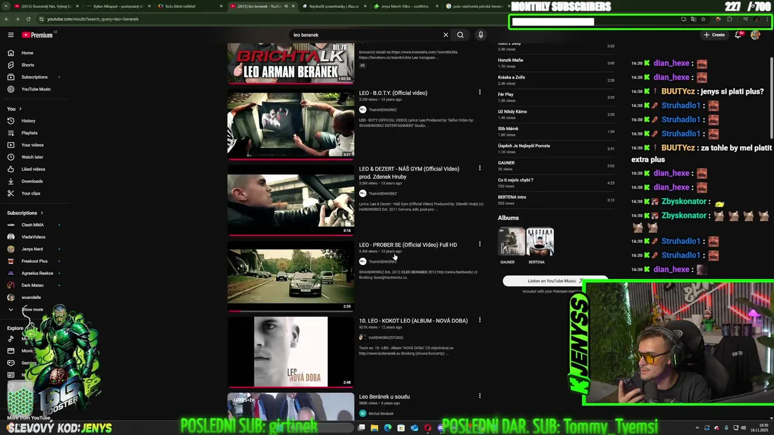Screen dimensions: 774x435
Task: Open Subscriptions in the sidebar
Action: tap(34, 77)
